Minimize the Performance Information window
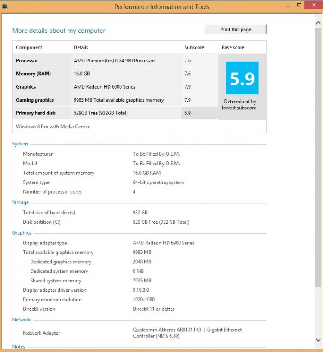 tap(288, 6)
